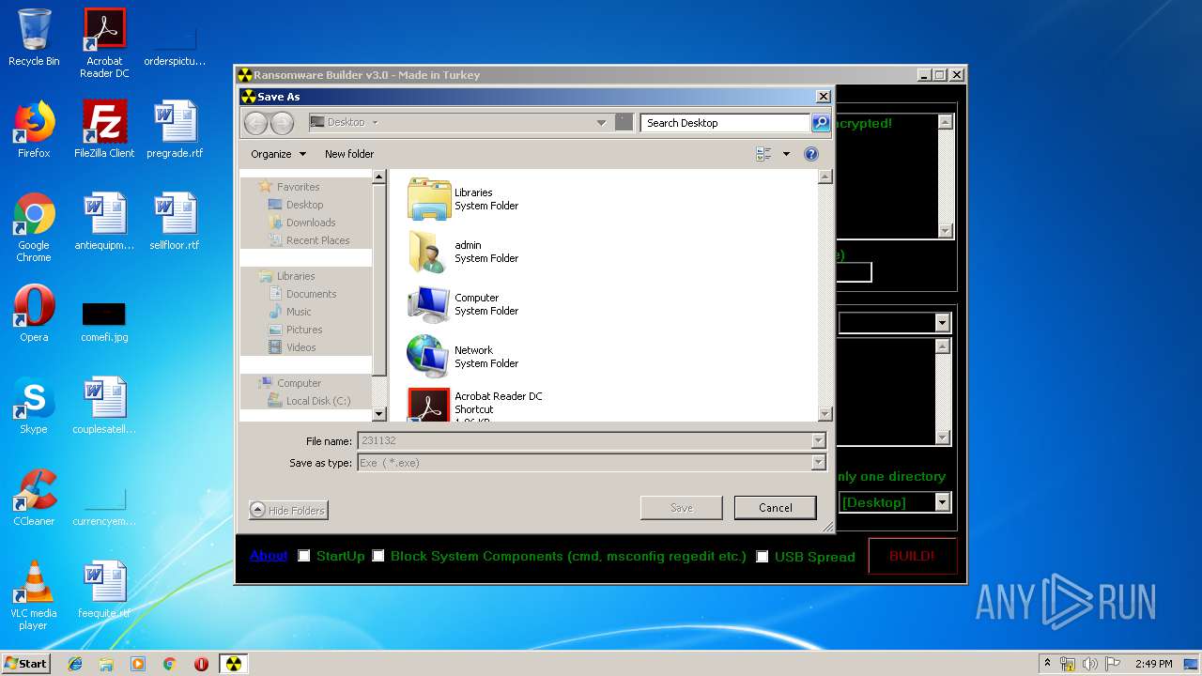The width and height of the screenshot is (1202, 676).
Task: Click the Search Desktop magnifier icon
Action: 821,123
